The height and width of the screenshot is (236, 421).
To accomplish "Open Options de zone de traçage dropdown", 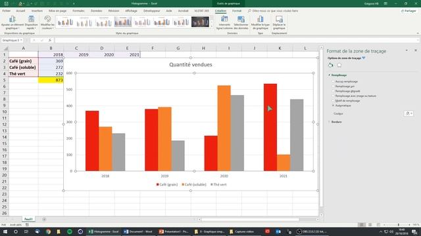I will 364,58.
